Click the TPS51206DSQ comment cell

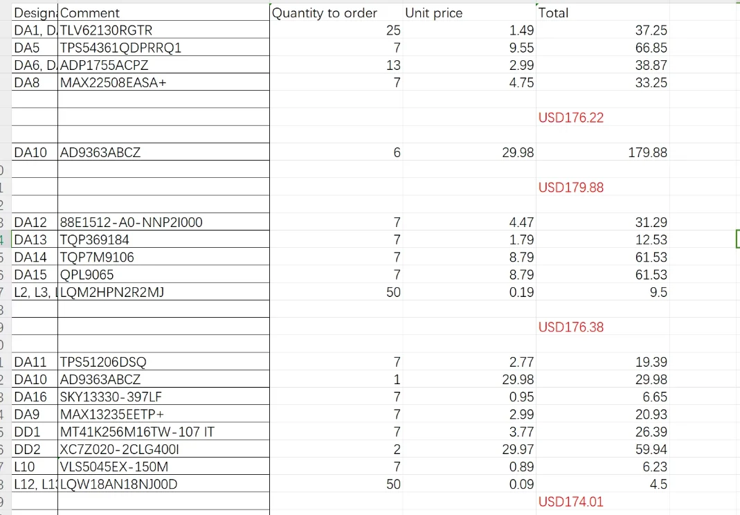(x=164, y=362)
